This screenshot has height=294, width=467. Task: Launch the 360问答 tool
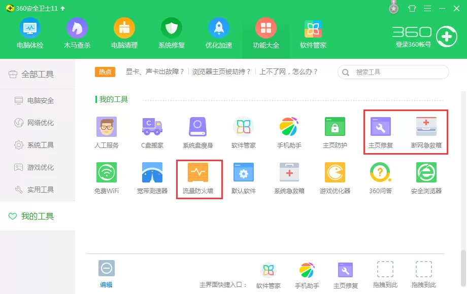pyautogui.click(x=381, y=178)
